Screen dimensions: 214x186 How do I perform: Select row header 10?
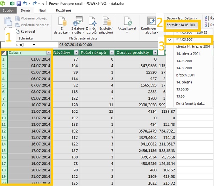tap(4, 118)
